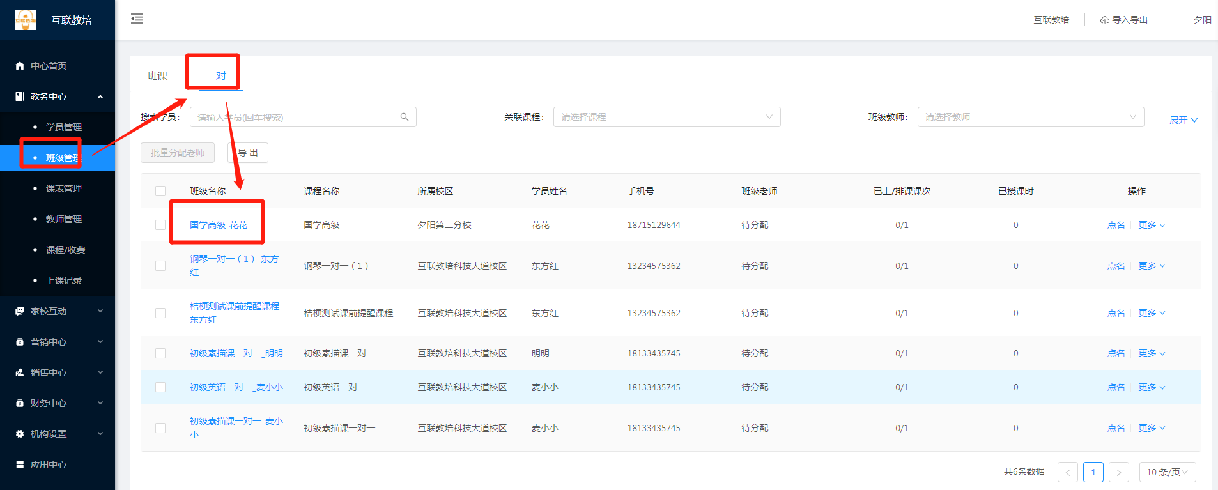The width and height of the screenshot is (1218, 490).
Task: Click 点名 for the 国学高级_花花 row
Action: (1116, 225)
